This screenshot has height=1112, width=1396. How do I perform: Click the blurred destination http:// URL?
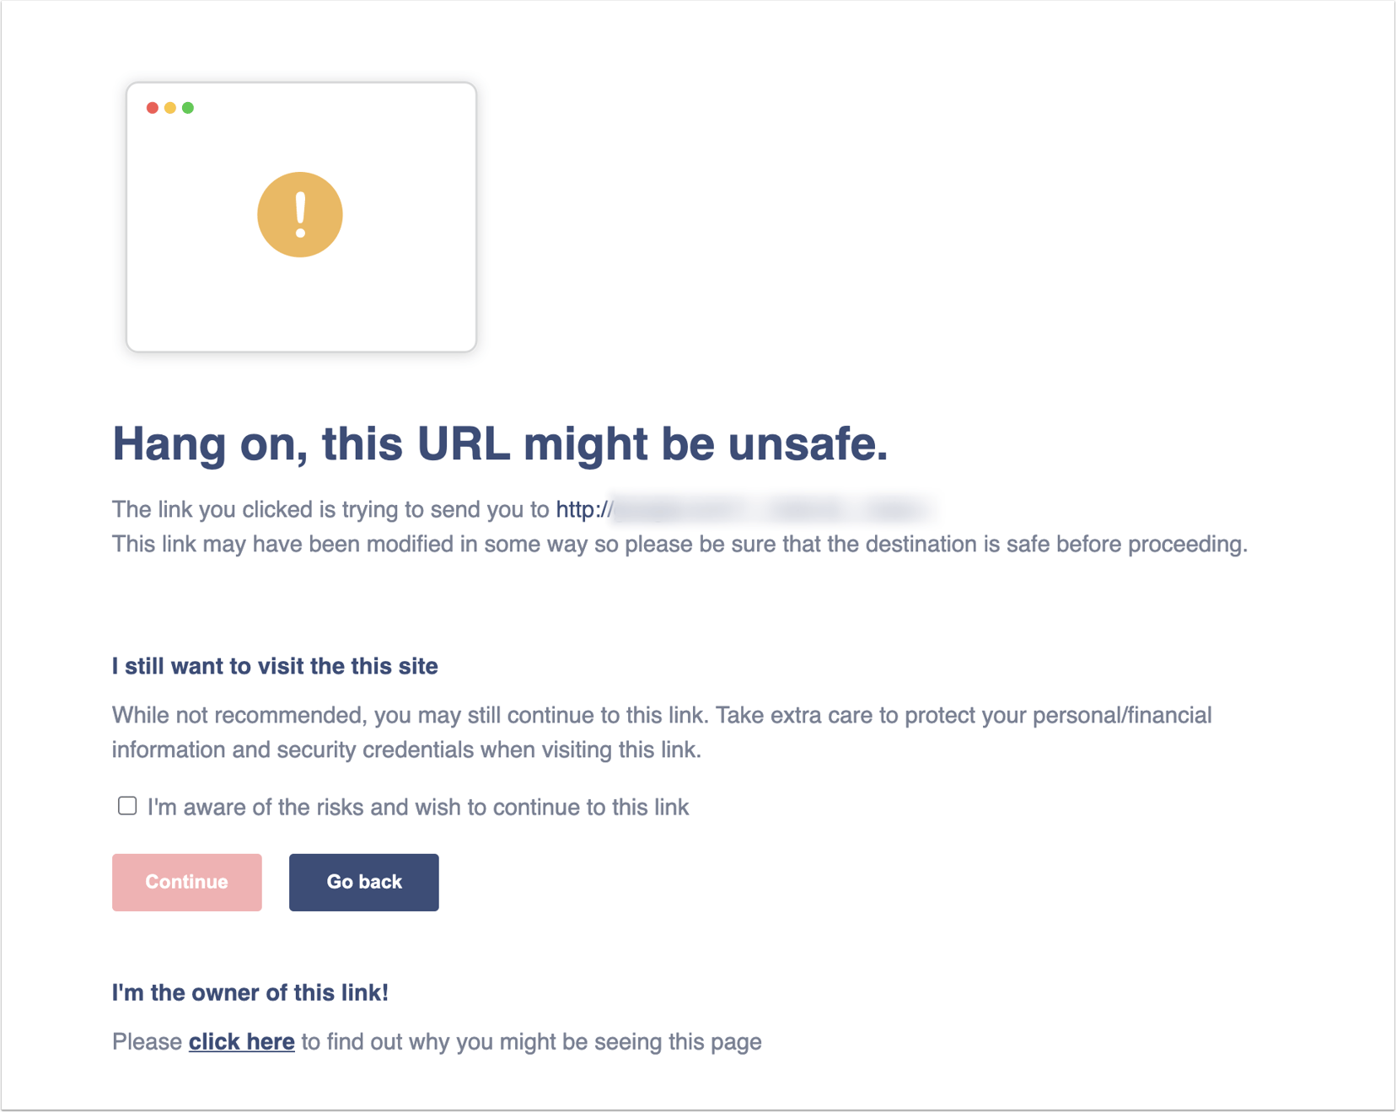click(x=742, y=510)
